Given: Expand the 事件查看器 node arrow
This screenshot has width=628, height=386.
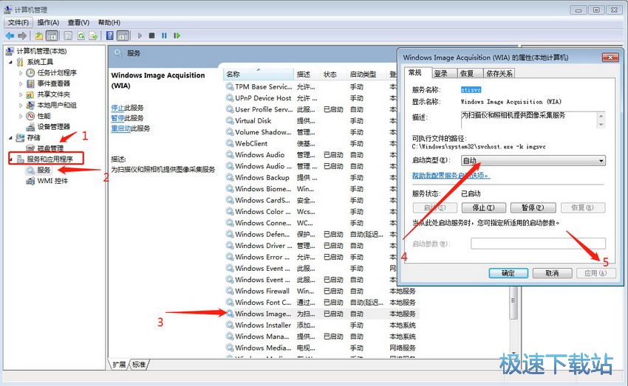Looking at the screenshot, I should 21,83.
